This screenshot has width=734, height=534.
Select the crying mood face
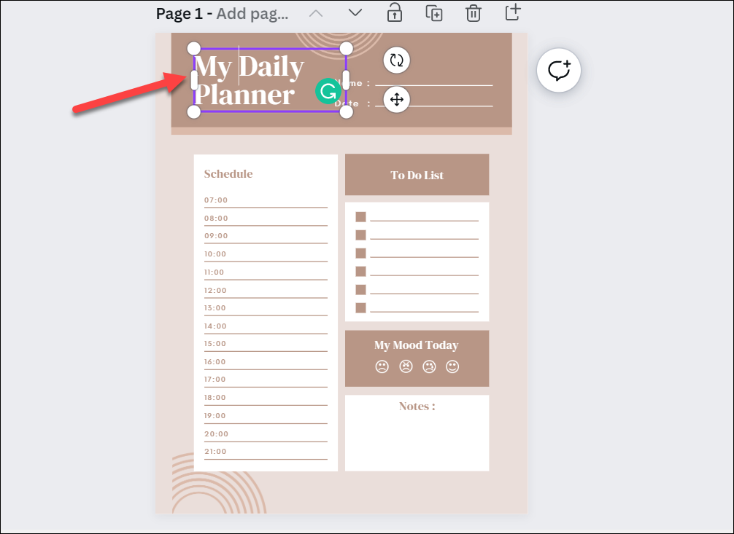[x=429, y=366]
